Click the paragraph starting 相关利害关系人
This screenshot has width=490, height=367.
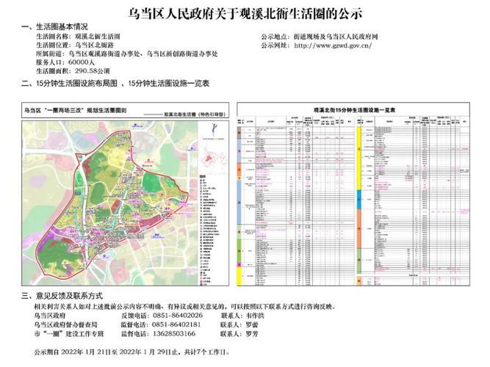[185, 306]
